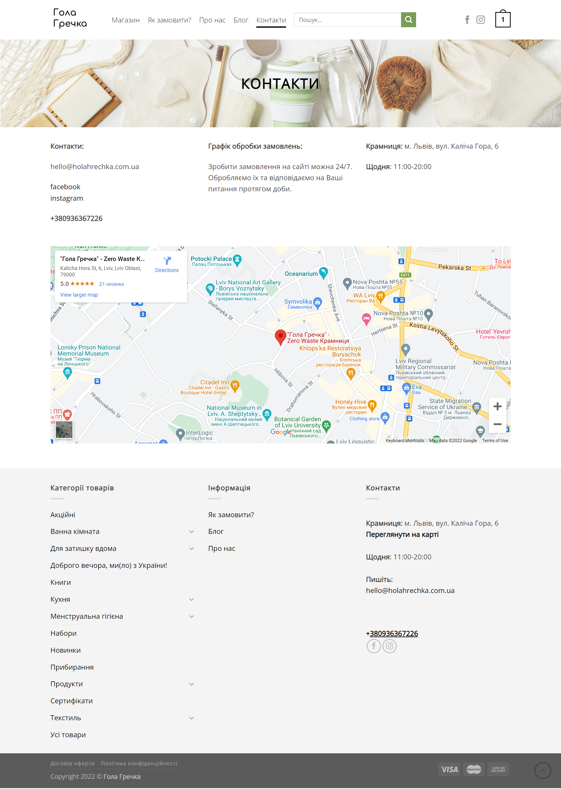Switch map to satellite thumbnail
The width and height of the screenshot is (561, 789).
64,429
